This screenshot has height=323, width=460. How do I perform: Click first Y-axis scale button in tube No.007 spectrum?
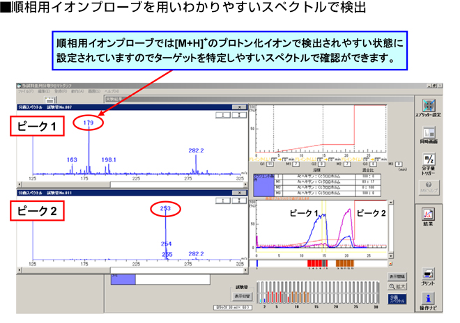223,115
